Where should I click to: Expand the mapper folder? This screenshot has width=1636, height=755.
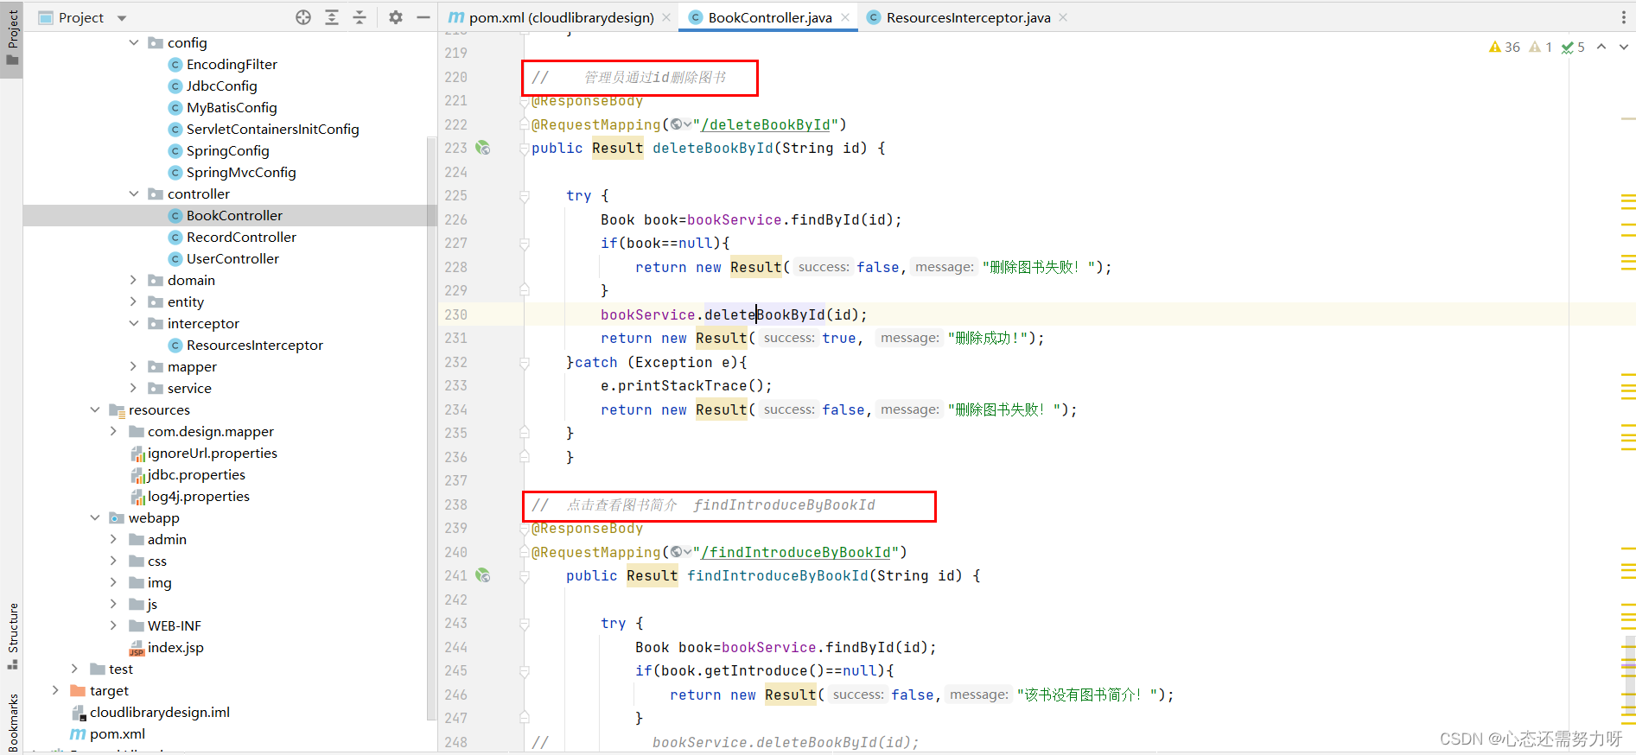point(133,366)
